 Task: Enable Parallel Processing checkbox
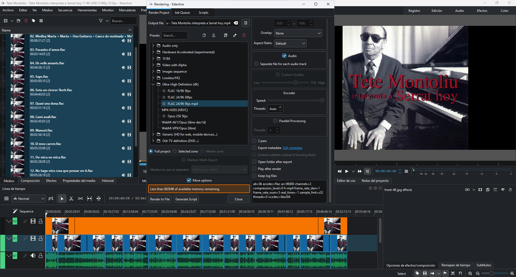point(275,121)
